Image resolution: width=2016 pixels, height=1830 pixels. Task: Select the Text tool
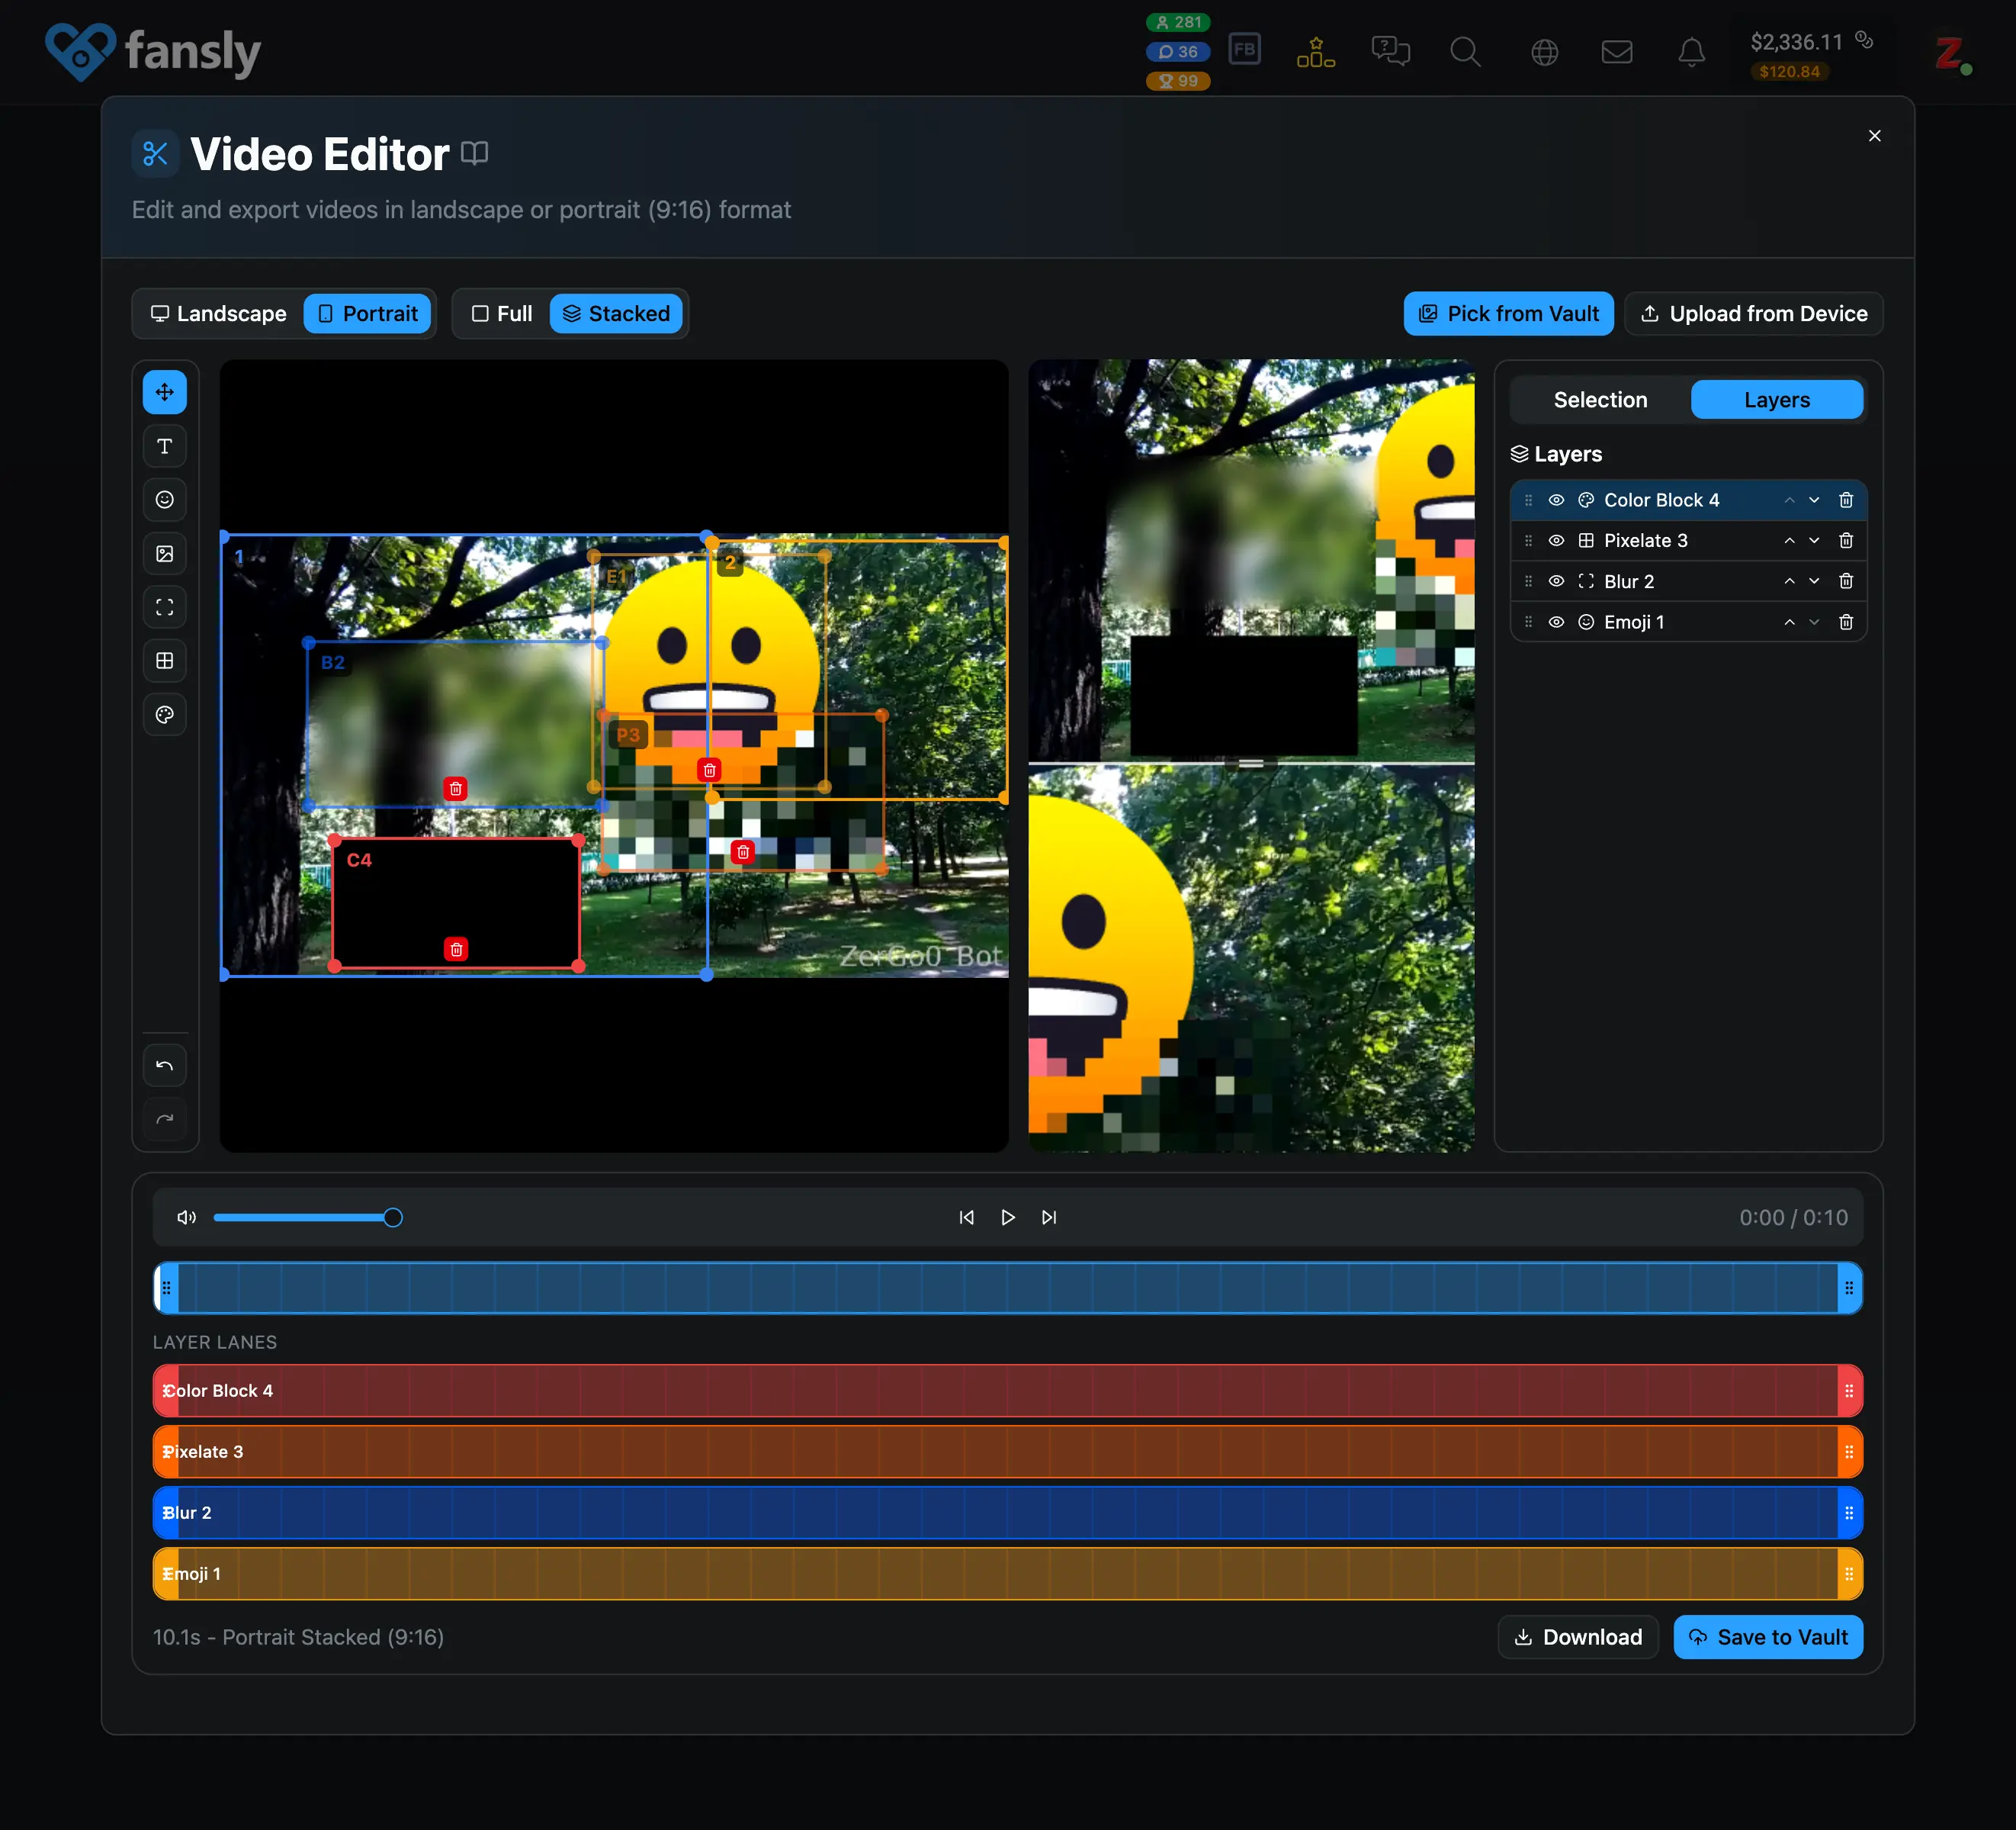point(164,446)
